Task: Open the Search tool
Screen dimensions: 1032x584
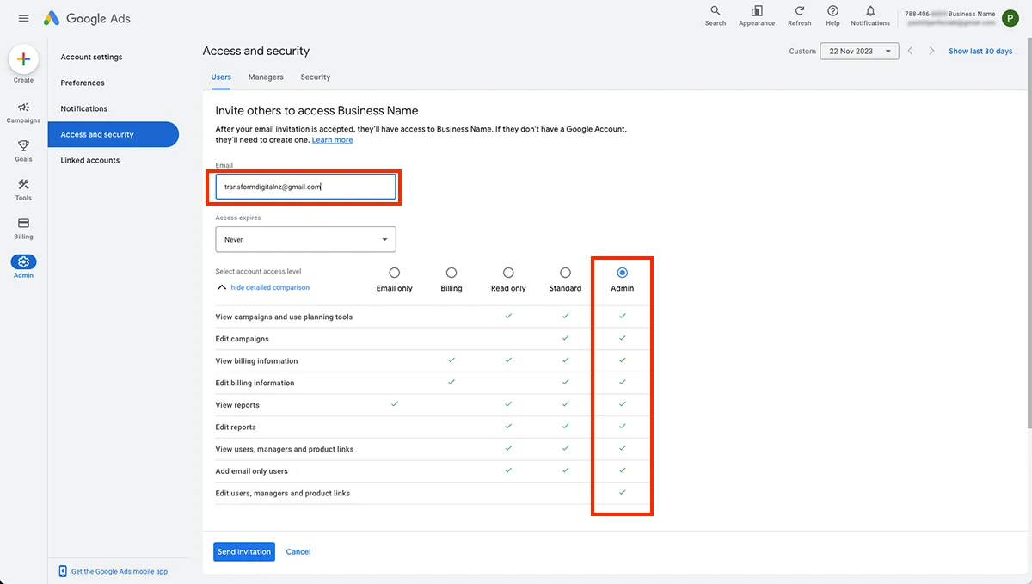Action: tap(716, 15)
